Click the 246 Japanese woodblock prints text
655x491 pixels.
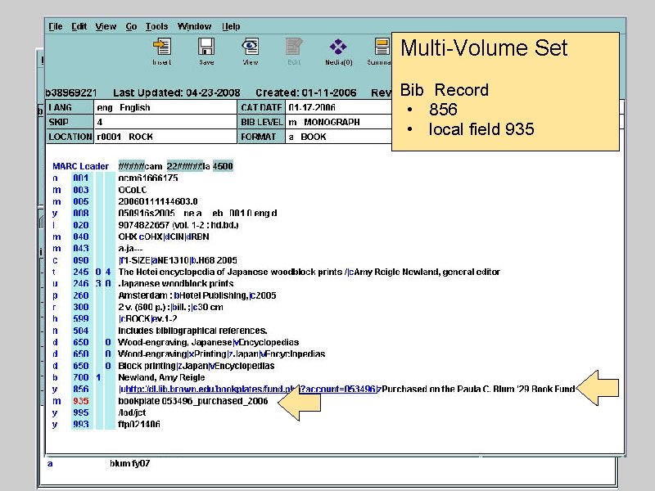click(x=176, y=283)
